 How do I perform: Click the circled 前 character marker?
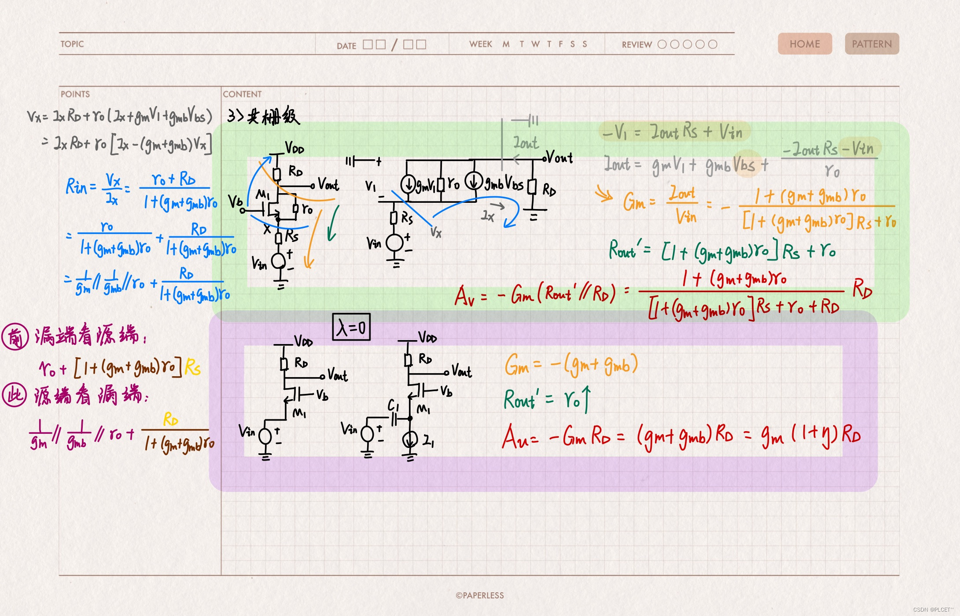click(15, 337)
